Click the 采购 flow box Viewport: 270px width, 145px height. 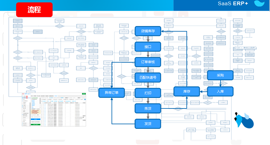pos(220,75)
